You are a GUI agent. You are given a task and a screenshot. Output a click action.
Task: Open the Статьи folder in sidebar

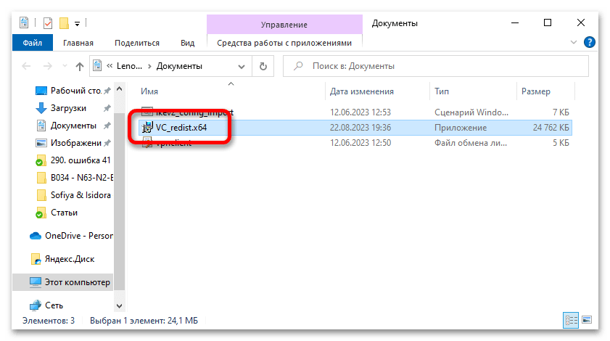pyautogui.click(x=64, y=213)
